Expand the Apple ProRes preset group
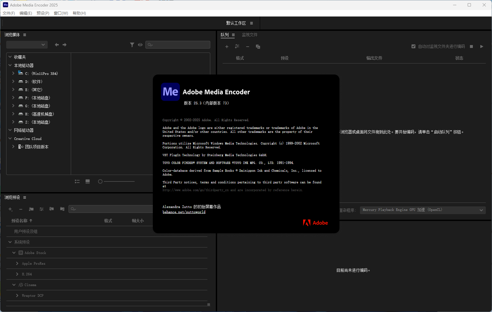The image size is (492, 312). coord(17,263)
